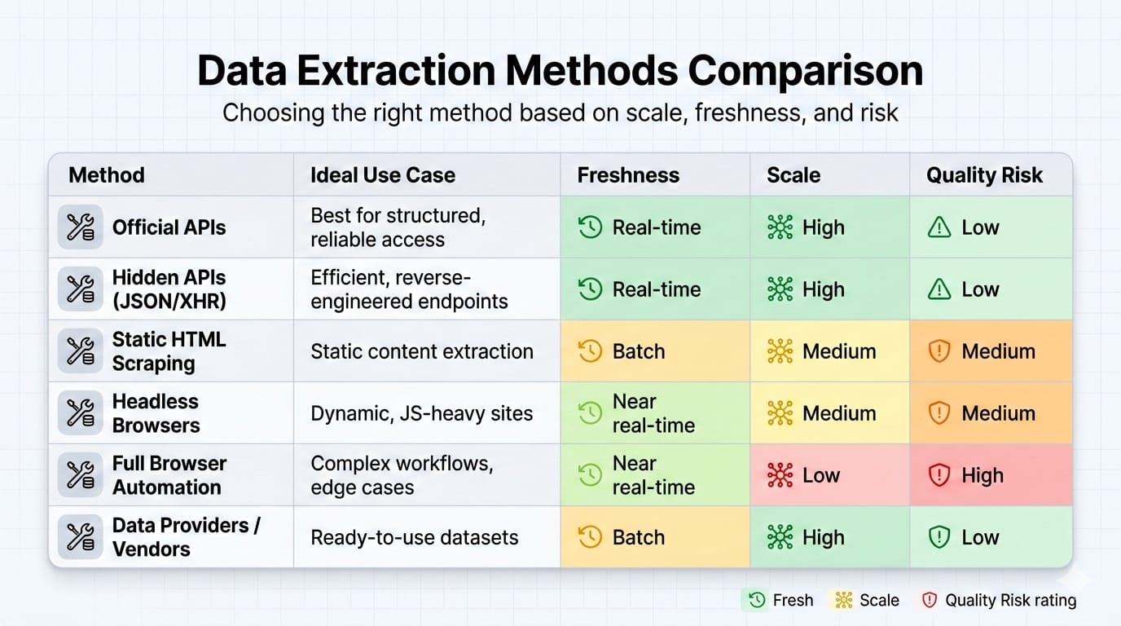
Task: Click the Data Extraction Methods Comparison title
Action: tap(560, 71)
